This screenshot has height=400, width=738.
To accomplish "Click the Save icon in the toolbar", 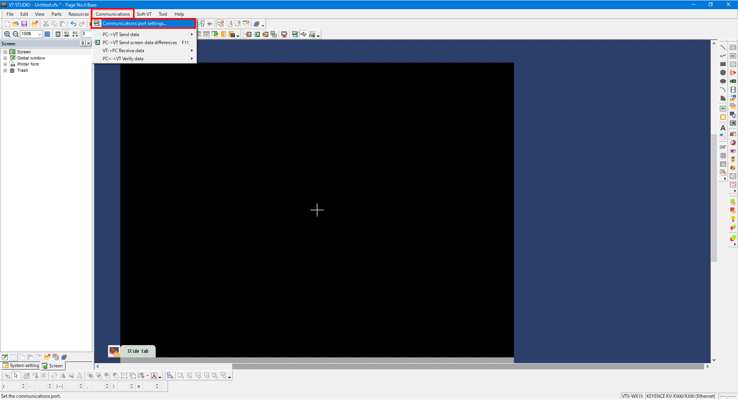I will point(24,24).
